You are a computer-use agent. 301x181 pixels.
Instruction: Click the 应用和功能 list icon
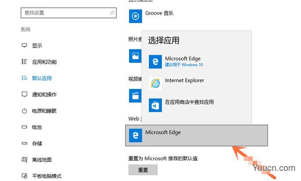[25, 62]
